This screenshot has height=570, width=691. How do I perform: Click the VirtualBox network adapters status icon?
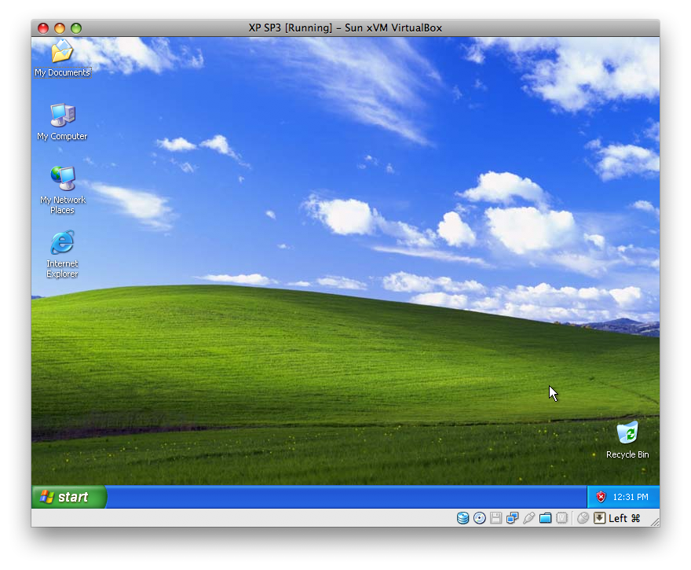[512, 518]
